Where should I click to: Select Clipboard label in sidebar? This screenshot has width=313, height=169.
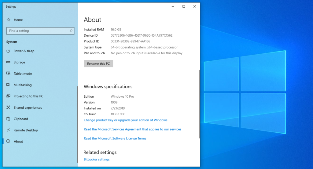(21, 119)
